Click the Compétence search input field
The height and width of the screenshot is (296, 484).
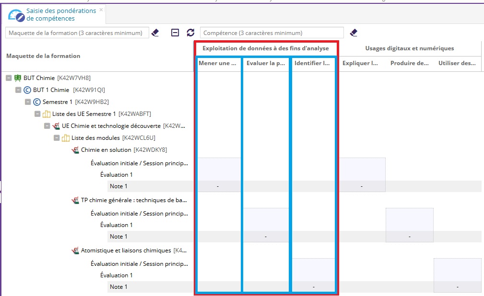tap(272, 33)
